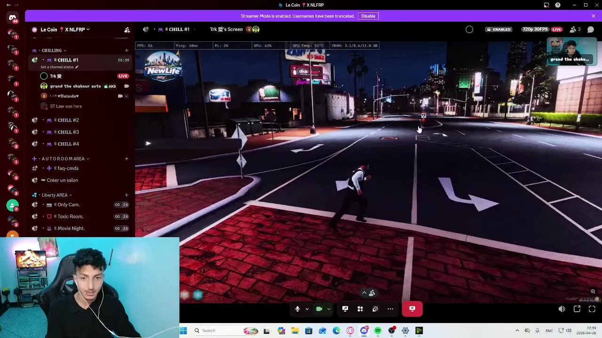Click the ENABLED status badge
This screenshot has width=602, height=338.
(499, 30)
